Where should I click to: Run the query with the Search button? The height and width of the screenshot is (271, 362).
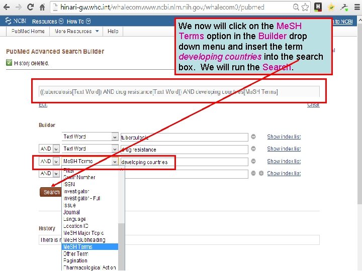pyautogui.click(x=51, y=192)
